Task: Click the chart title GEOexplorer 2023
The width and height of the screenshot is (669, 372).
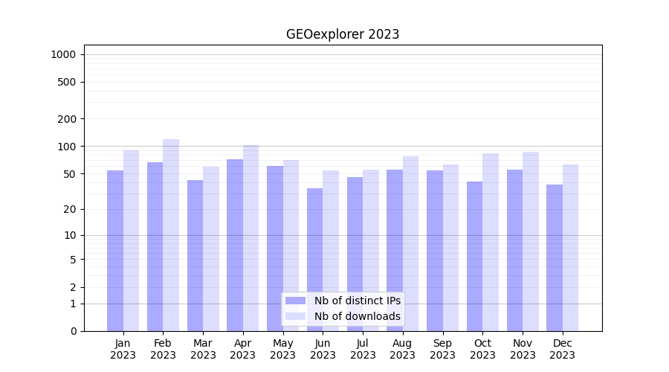Action: coord(343,34)
